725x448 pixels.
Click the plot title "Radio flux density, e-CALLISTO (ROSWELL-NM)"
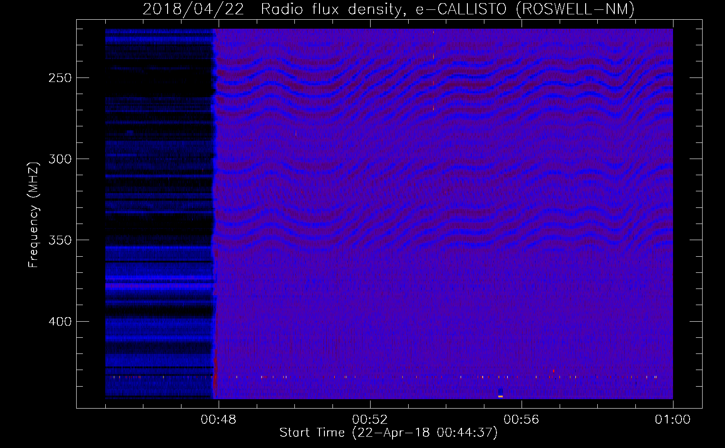coord(448,9)
